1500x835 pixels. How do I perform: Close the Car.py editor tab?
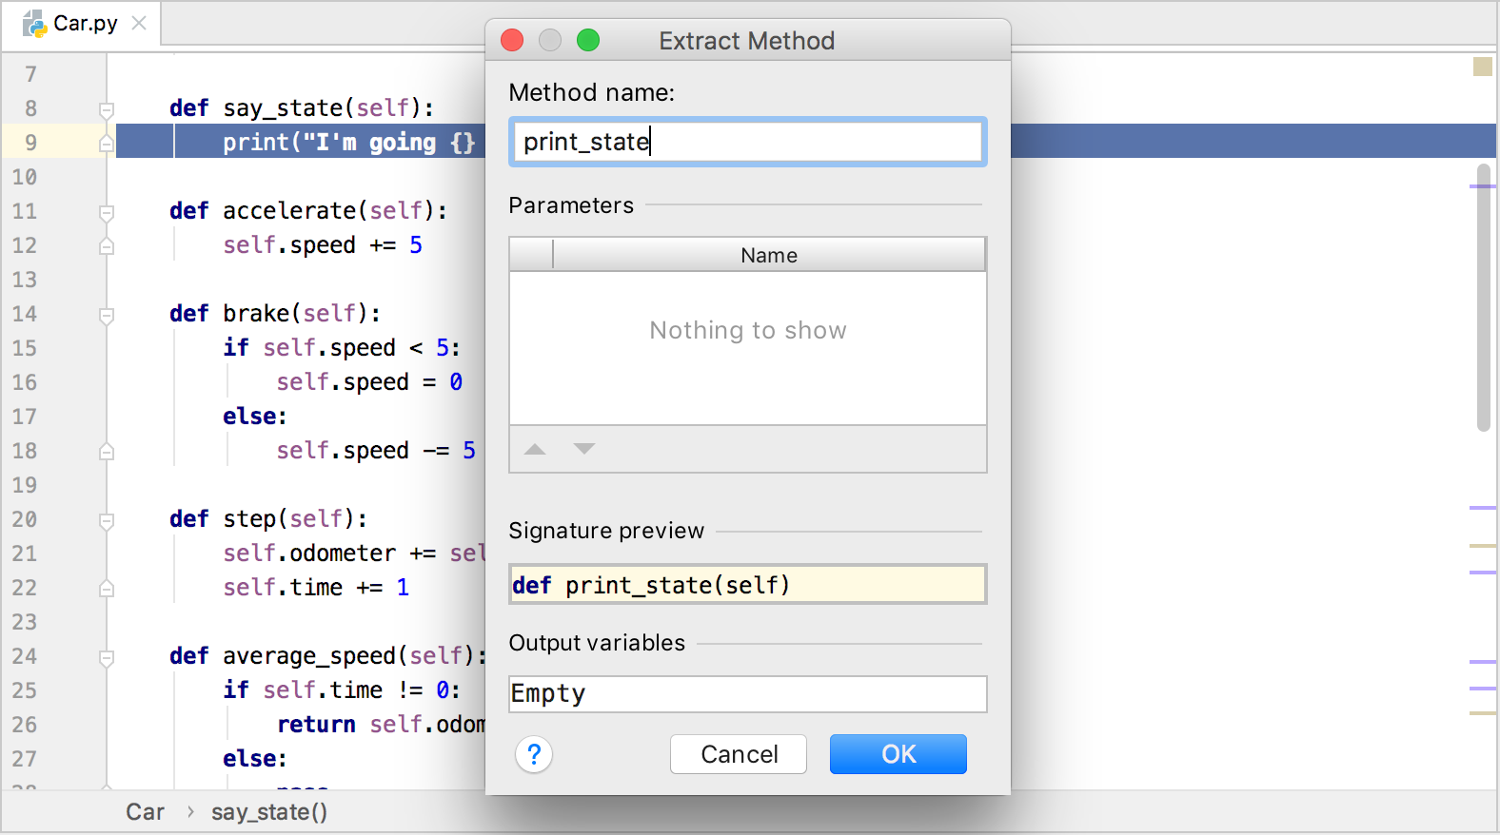pyautogui.click(x=139, y=23)
